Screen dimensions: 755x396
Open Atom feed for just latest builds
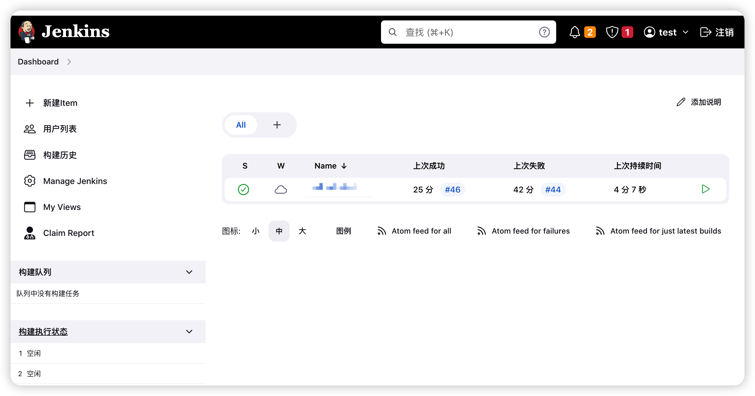coord(666,231)
